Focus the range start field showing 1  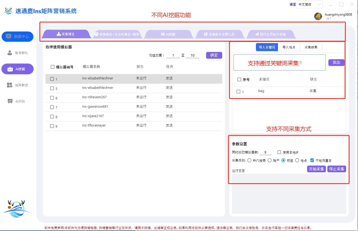[173, 55]
